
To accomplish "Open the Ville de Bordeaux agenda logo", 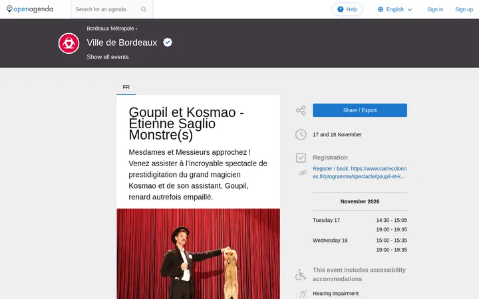I will pyautogui.click(x=69, y=43).
